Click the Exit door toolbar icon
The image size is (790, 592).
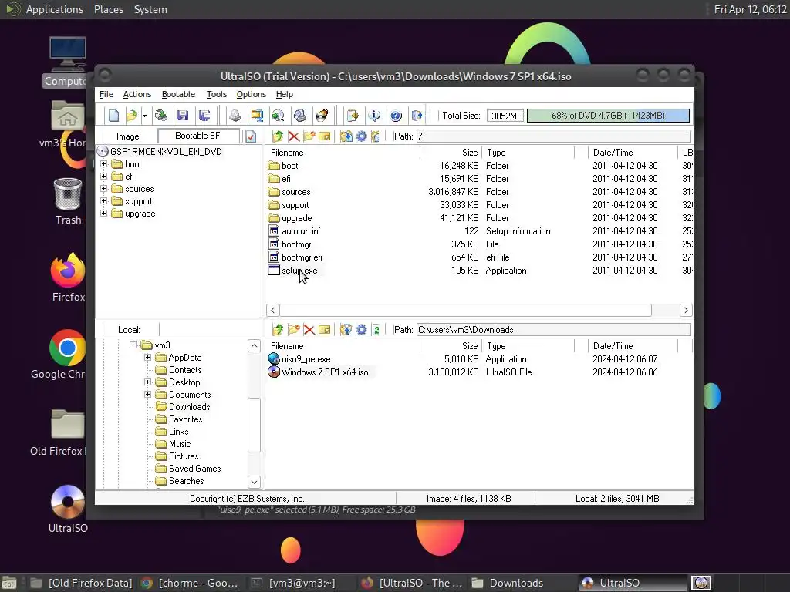pos(417,116)
